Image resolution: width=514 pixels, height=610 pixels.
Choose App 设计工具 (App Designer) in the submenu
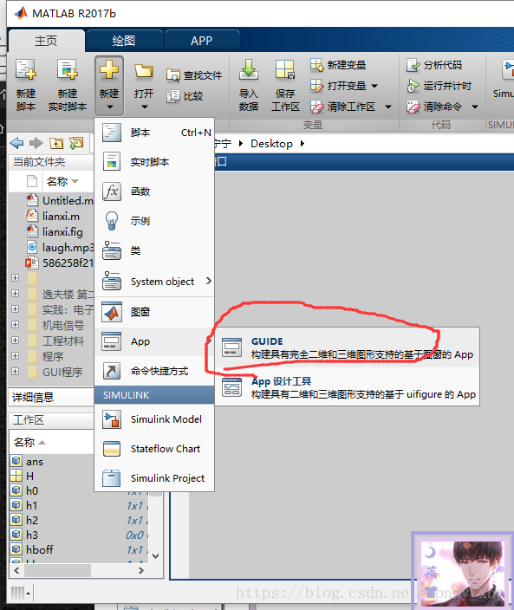point(347,387)
